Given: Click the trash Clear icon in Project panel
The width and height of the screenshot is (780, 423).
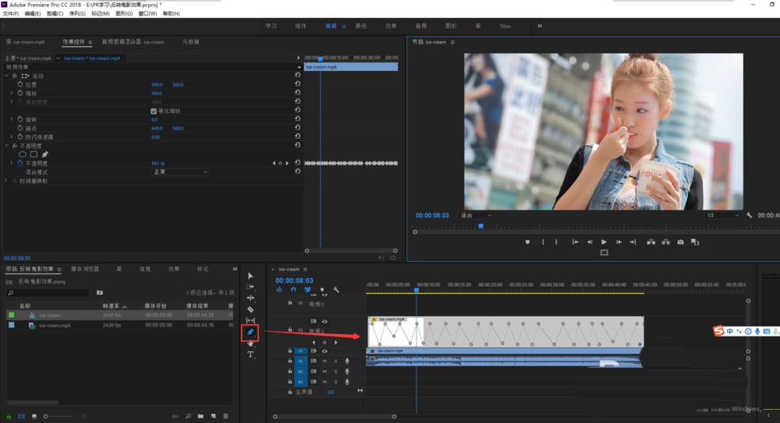Looking at the screenshot, I should tap(225, 416).
